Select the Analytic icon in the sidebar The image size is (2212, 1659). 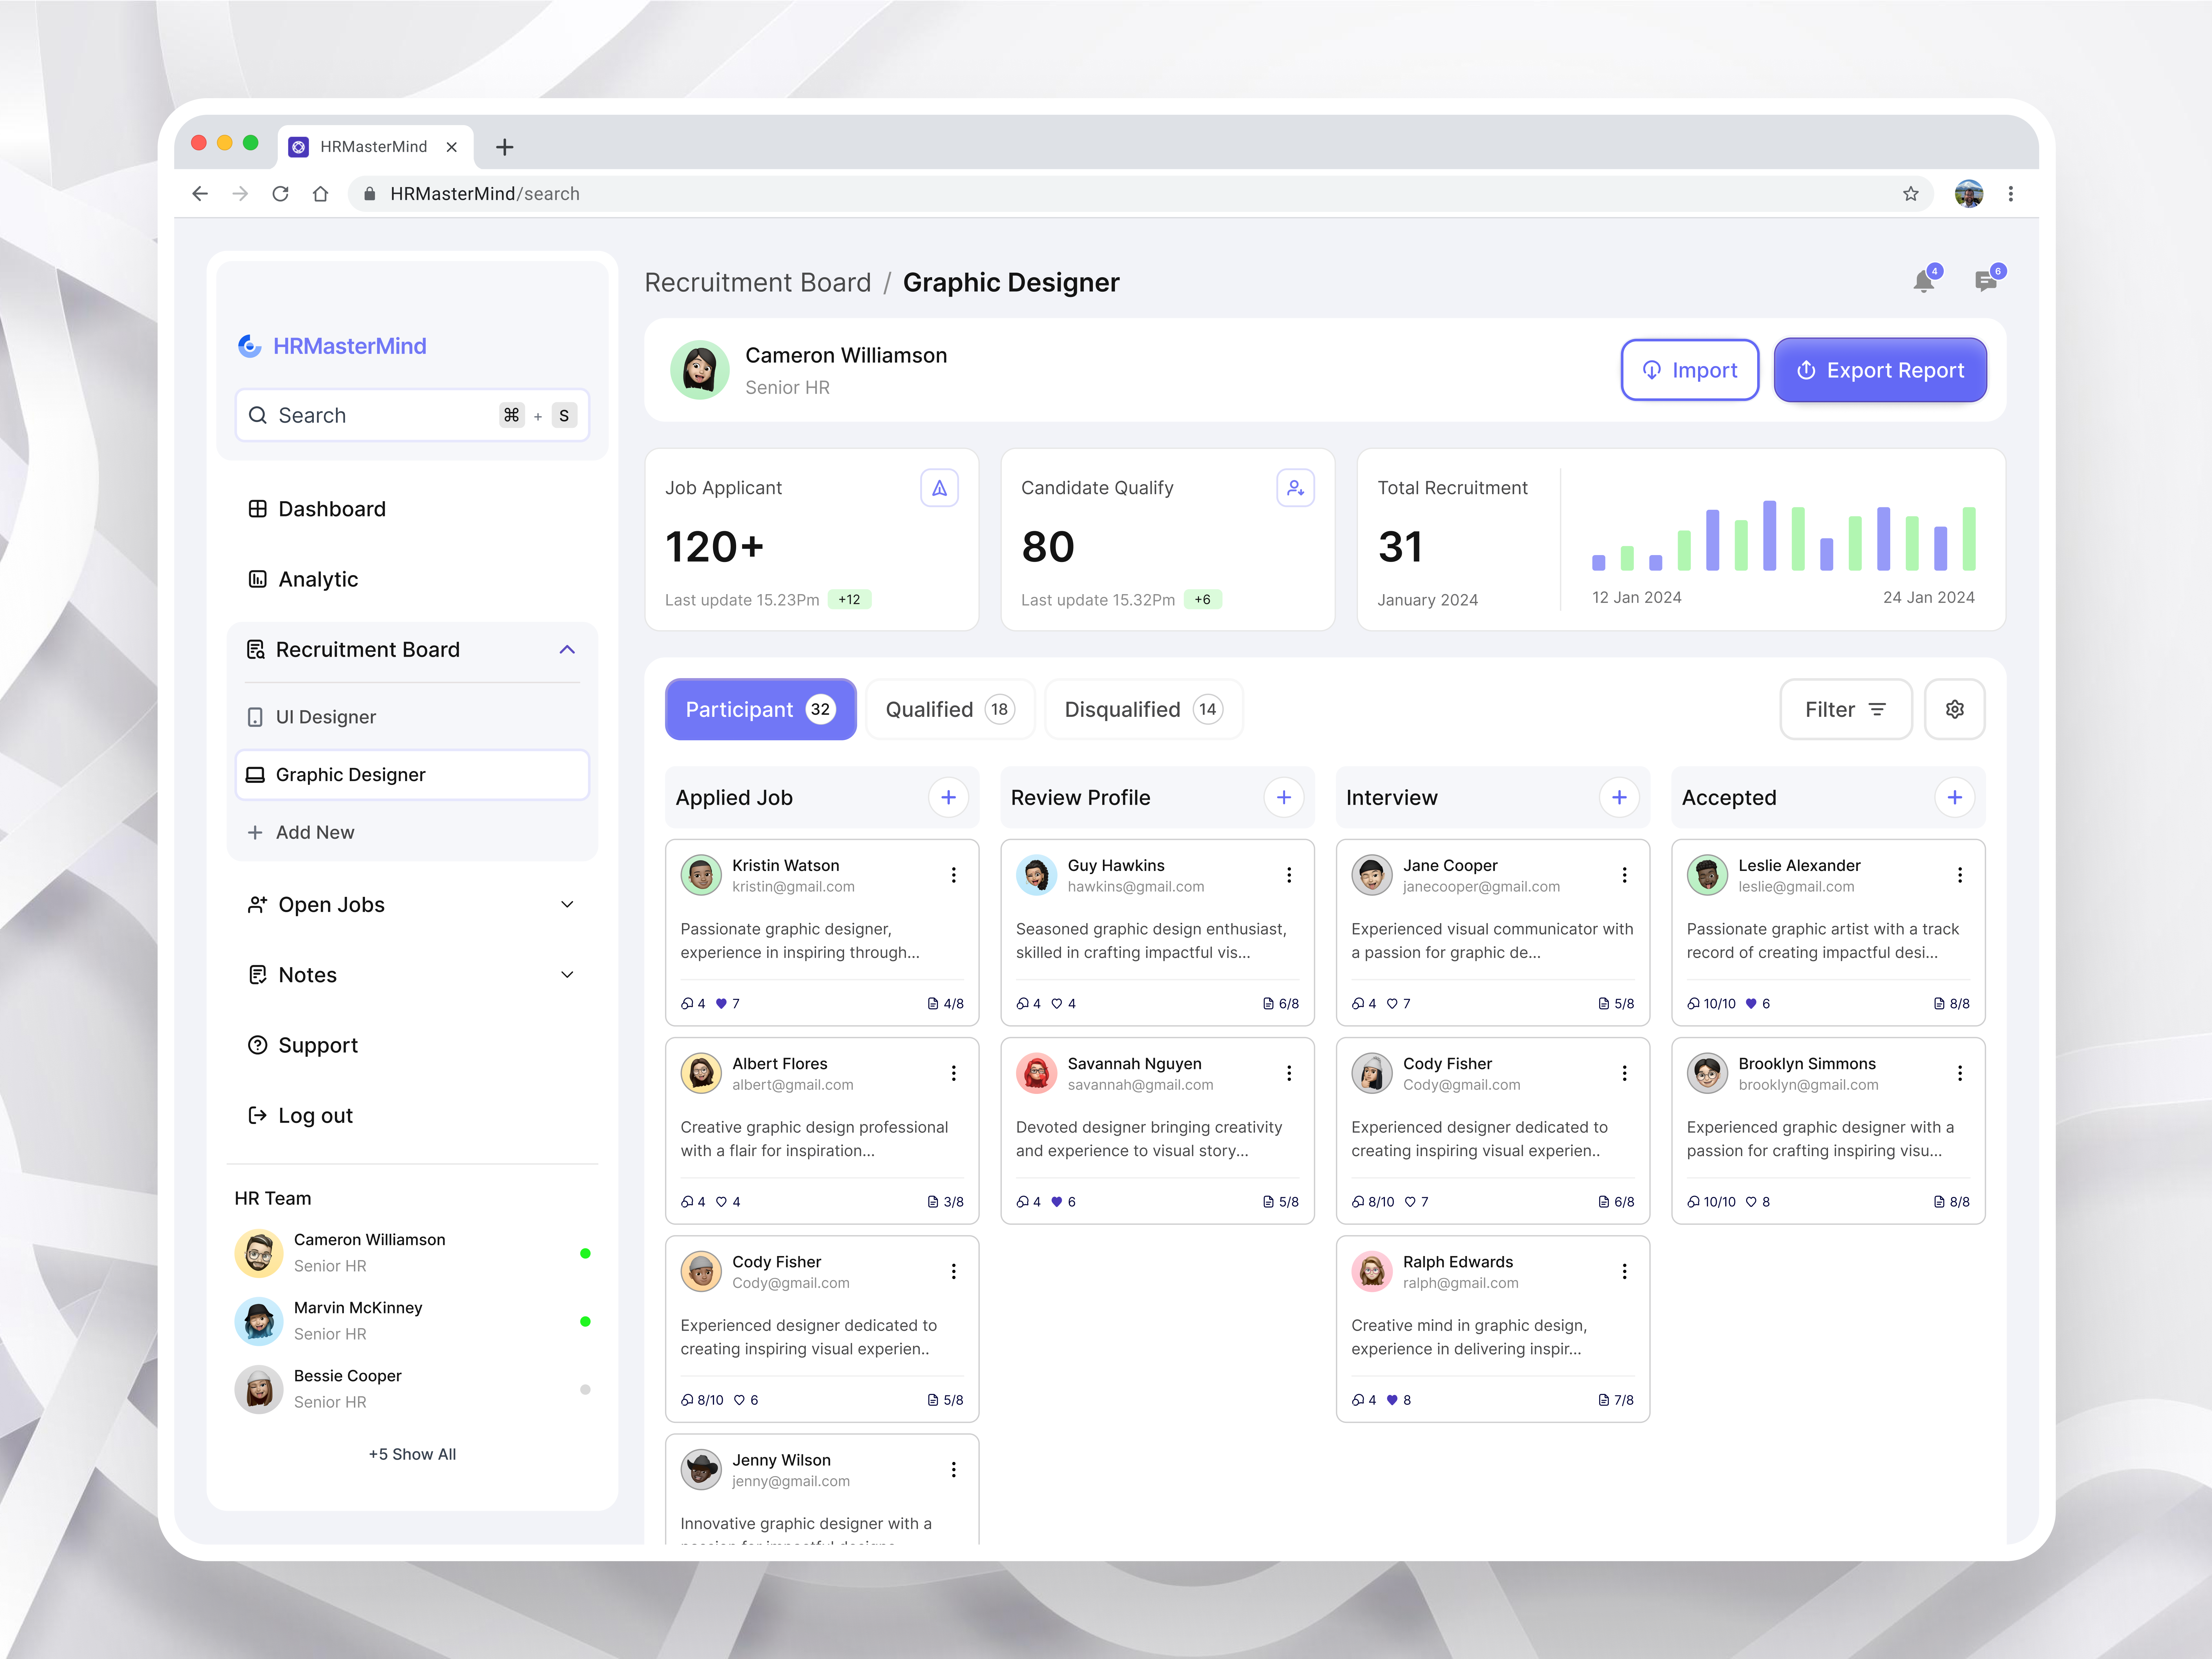tap(257, 579)
